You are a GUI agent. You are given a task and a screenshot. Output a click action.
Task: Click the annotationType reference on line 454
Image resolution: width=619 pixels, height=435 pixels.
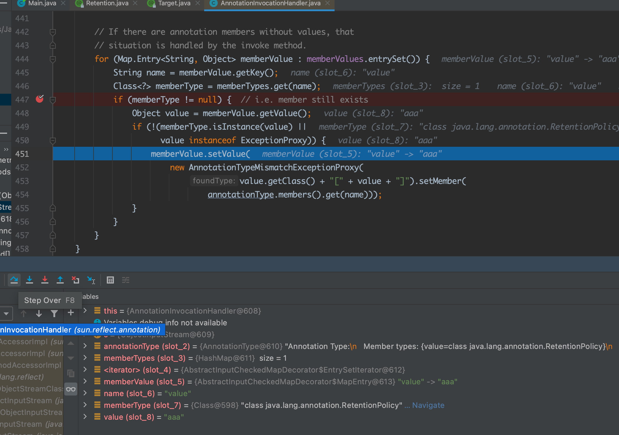[x=240, y=195]
